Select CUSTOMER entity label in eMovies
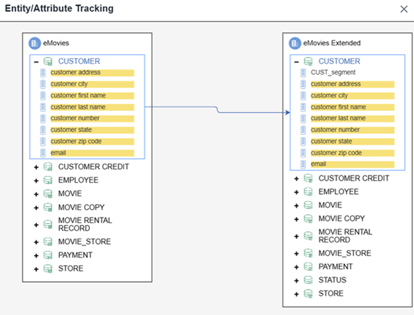Screen dimensions: 414x315 [79, 61]
